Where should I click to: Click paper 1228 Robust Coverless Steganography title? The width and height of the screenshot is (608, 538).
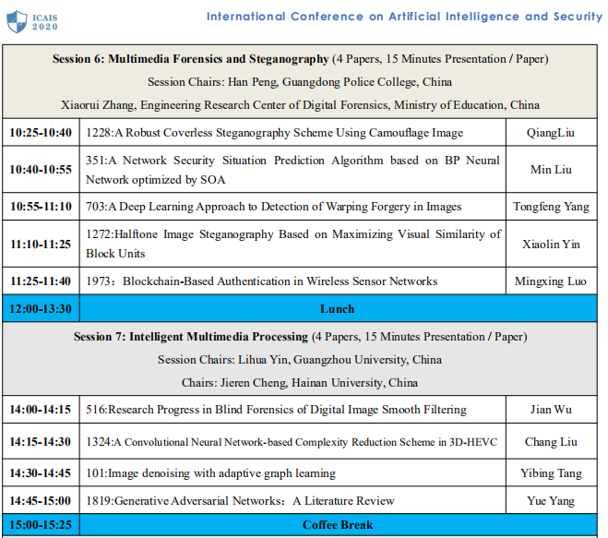coord(274,133)
